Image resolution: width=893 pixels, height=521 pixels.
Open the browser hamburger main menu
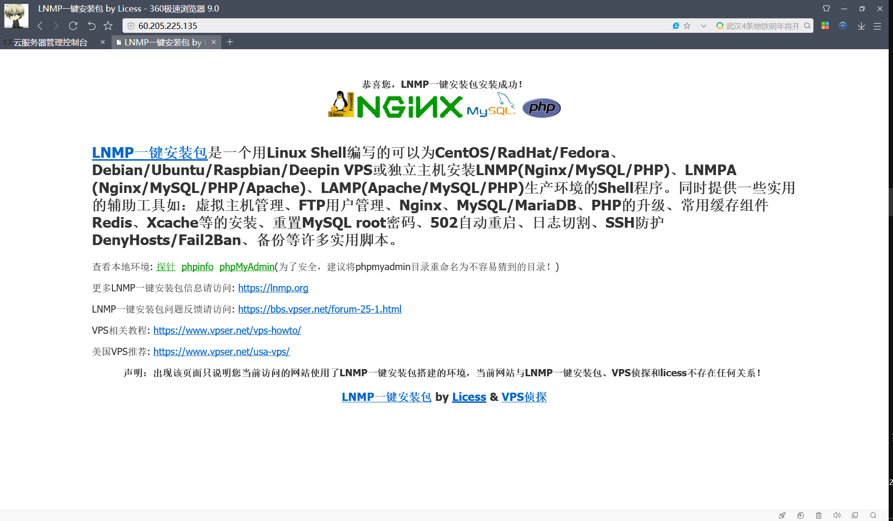coord(878,26)
